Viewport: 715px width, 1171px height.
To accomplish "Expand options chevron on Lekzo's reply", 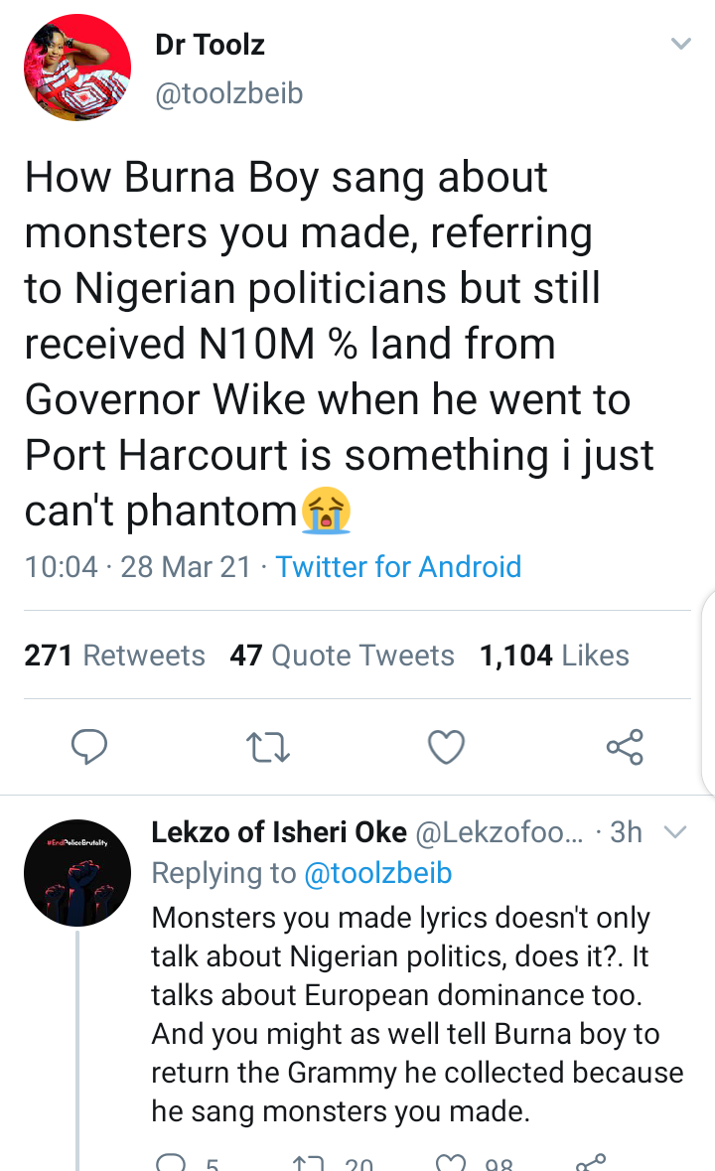I will tap(674, 832).
